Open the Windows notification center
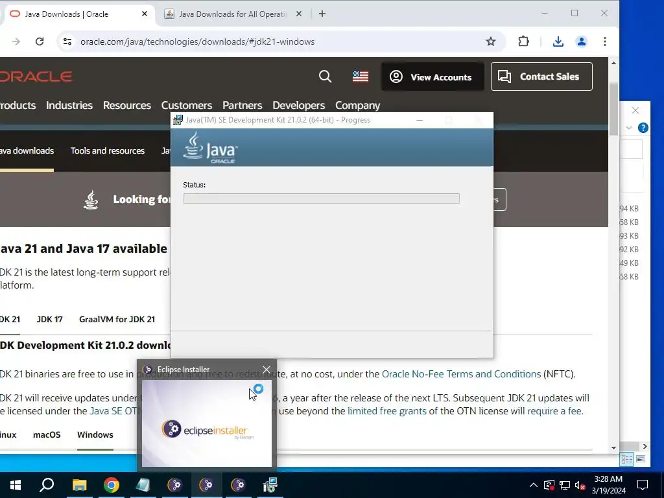The image size is (664, 498). pos(643,485)
